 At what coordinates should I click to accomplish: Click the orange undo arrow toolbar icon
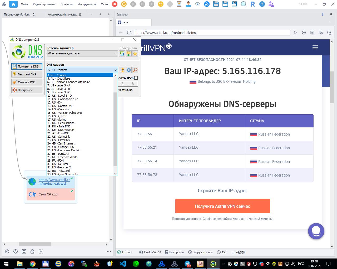[161, 4]
